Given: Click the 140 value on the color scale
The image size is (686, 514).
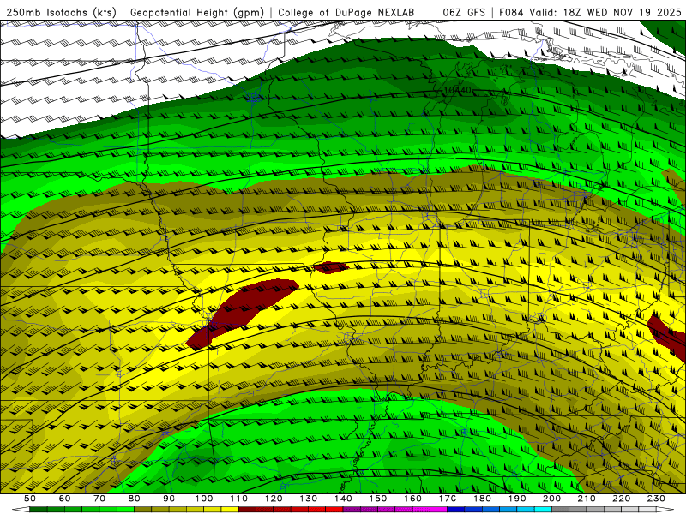Looking at the screenshot, I should pos(344,499).
